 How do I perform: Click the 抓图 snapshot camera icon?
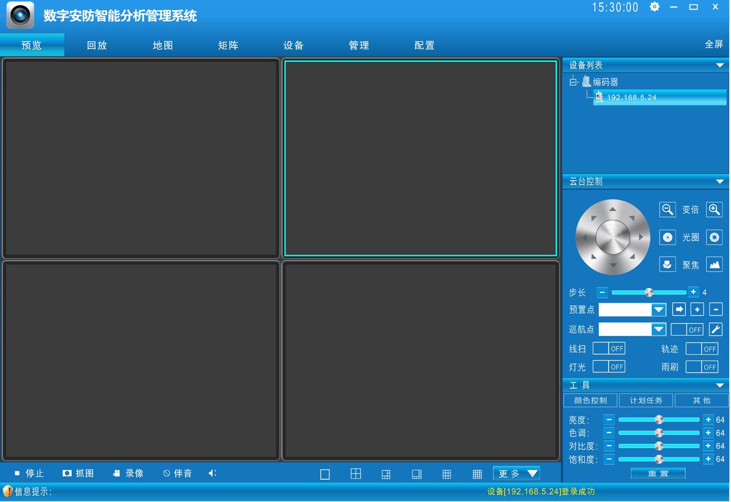pos(66,473)
